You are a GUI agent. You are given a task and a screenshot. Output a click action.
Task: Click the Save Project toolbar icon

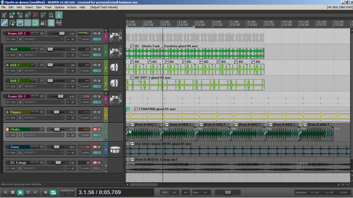pyautogui.click(x=20, y=15)
